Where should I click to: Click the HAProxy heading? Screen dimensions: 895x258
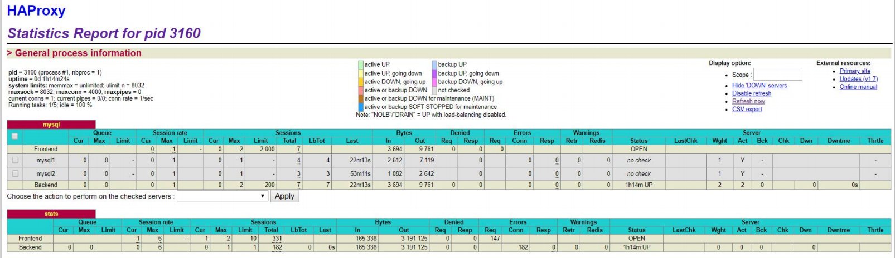[x=36, y=11]
